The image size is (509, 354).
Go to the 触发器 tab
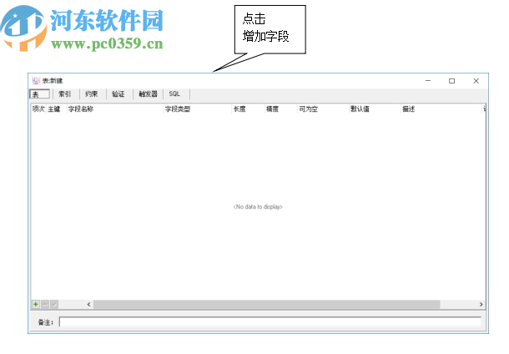tap(148, 94)
